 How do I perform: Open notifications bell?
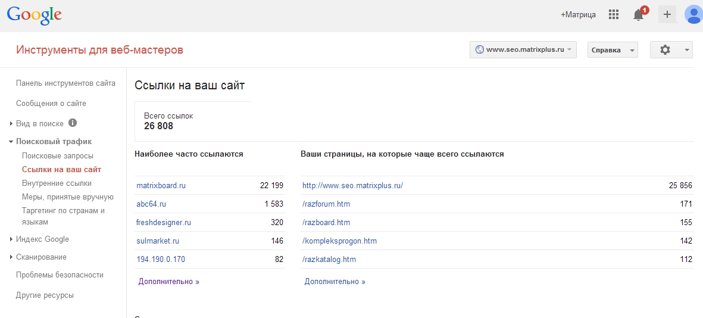(x=639, y=15)
